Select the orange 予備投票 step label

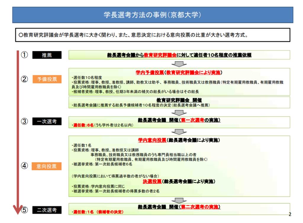pyautogui.click(x=47, y=79)
